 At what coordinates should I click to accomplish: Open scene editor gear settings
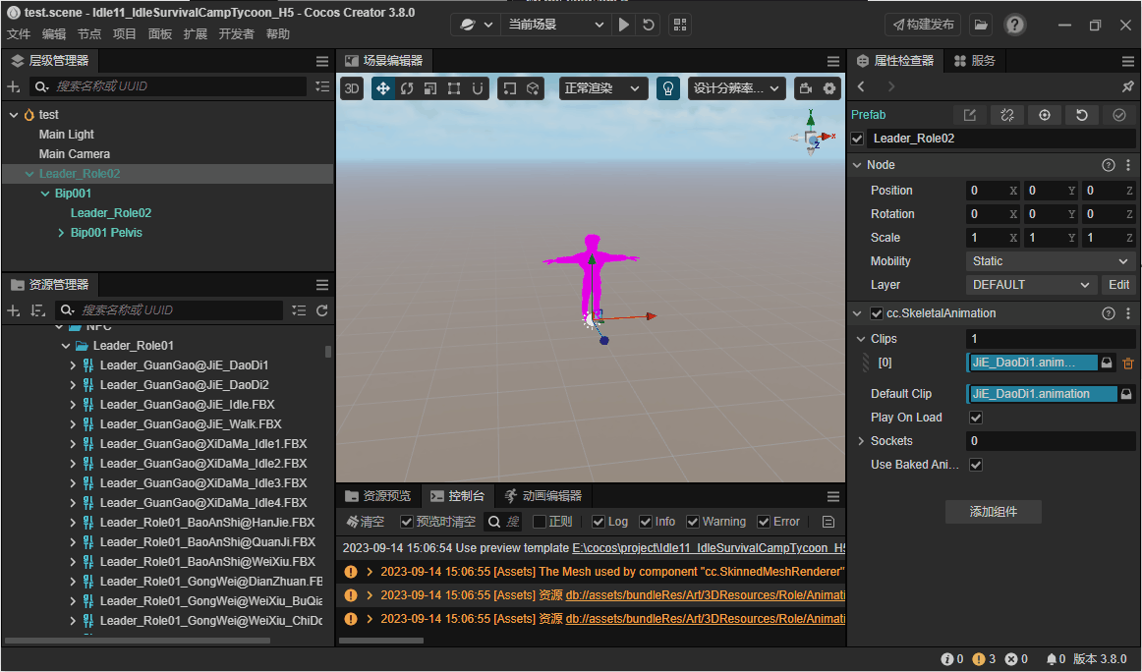tap(829, 88)
